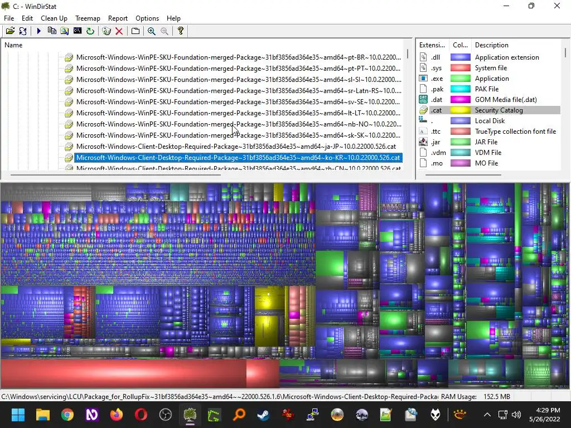
Task: Click the Open drive toolbar icon
Action: (x=10, y=31)
